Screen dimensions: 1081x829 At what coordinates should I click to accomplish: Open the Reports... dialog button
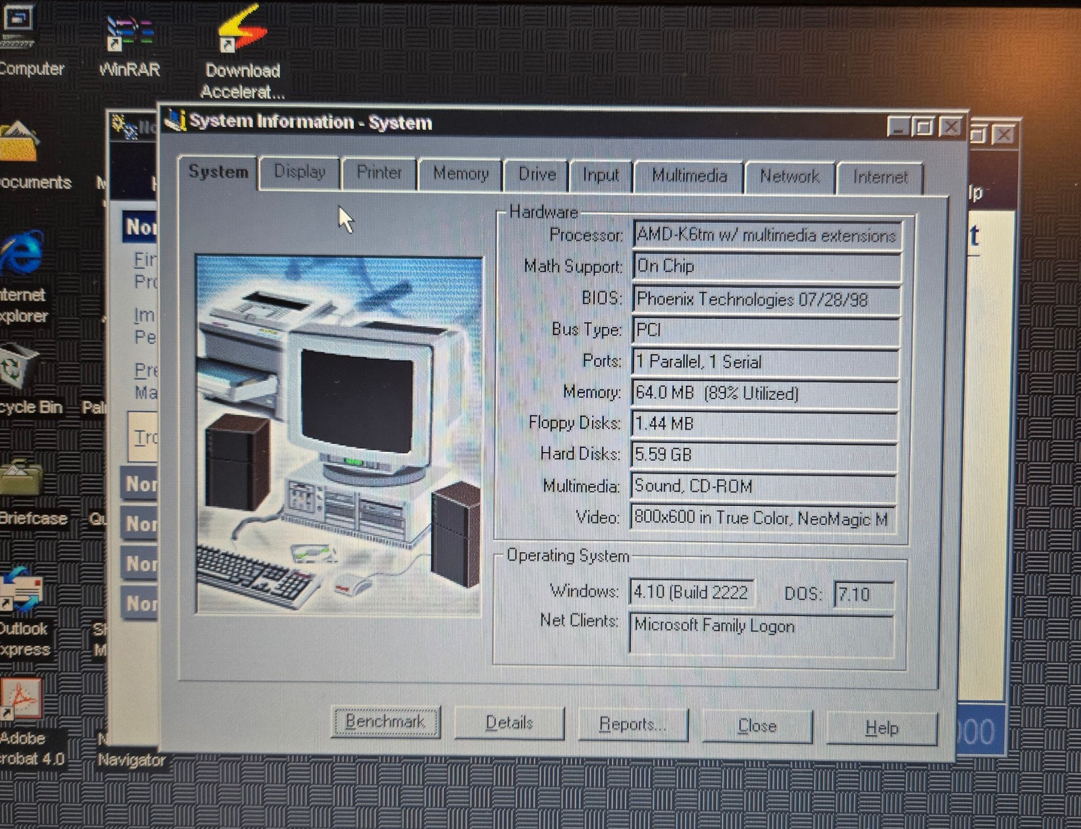633,725
